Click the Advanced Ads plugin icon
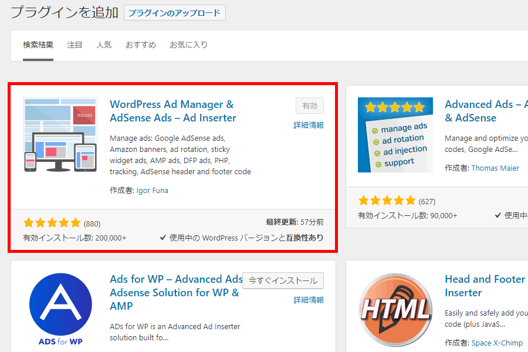528x352 pixels. tap(395, 135)
